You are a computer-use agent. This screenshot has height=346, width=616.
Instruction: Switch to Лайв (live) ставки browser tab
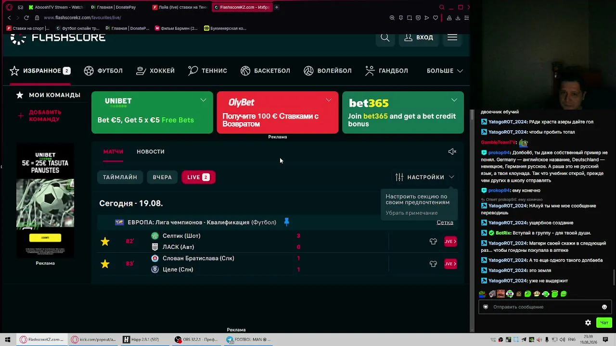click(180, 7)
